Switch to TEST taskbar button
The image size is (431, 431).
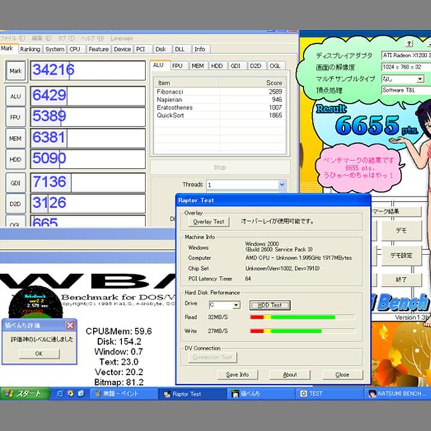point(329,394)
